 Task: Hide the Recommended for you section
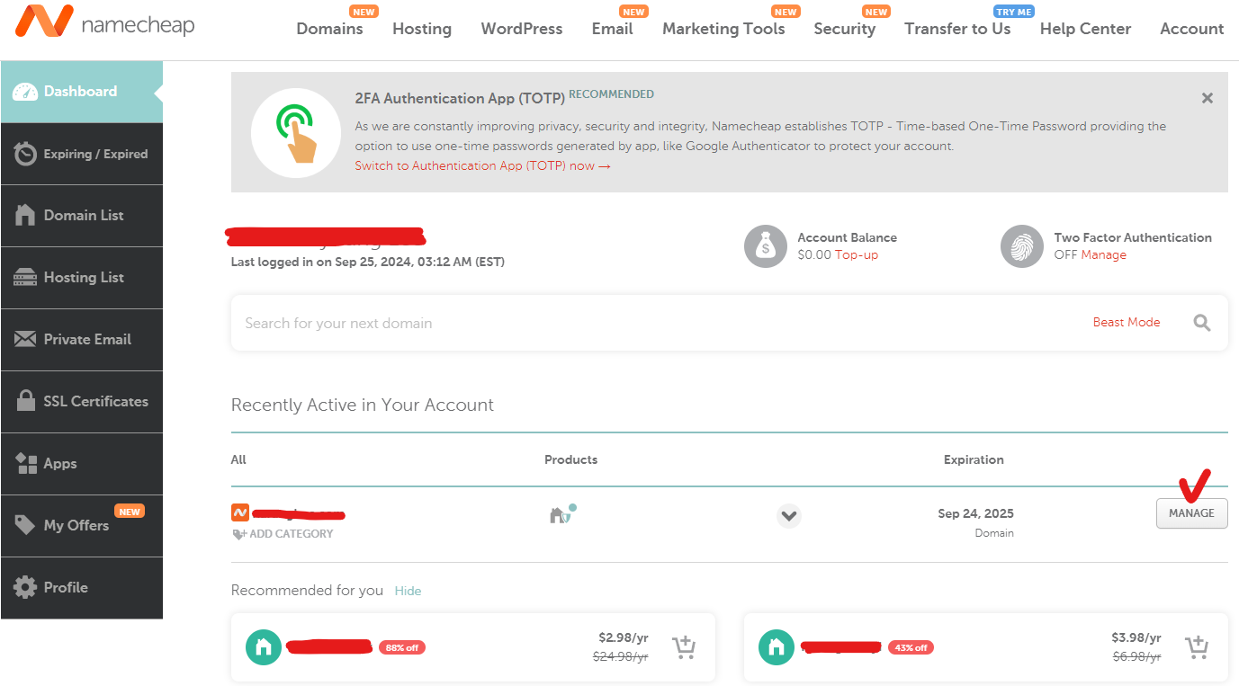point(408,591)
